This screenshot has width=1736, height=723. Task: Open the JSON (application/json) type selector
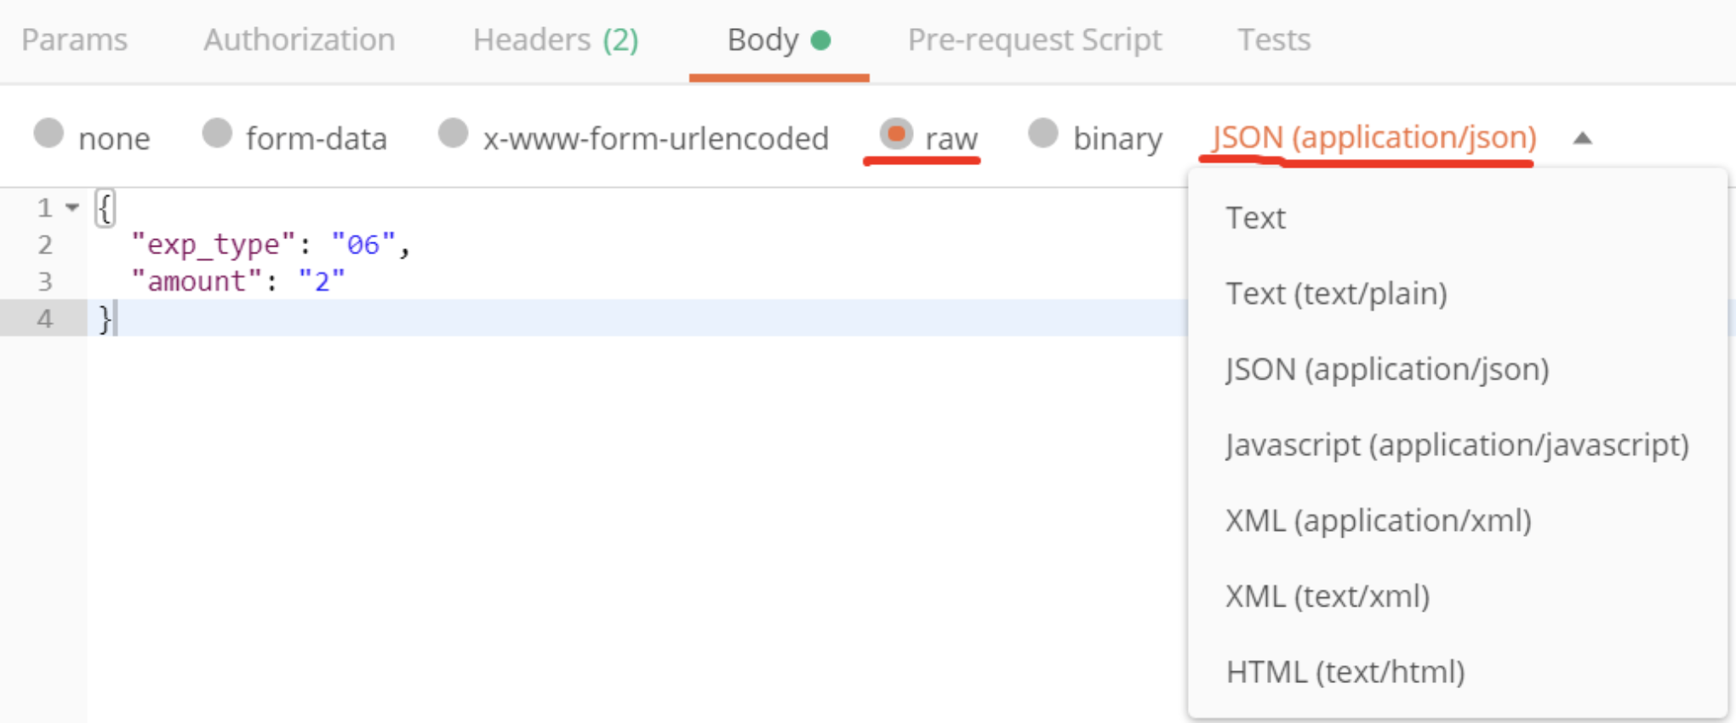pos(1373,138)
